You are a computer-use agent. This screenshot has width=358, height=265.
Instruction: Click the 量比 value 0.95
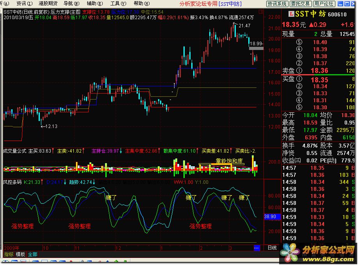349,123
